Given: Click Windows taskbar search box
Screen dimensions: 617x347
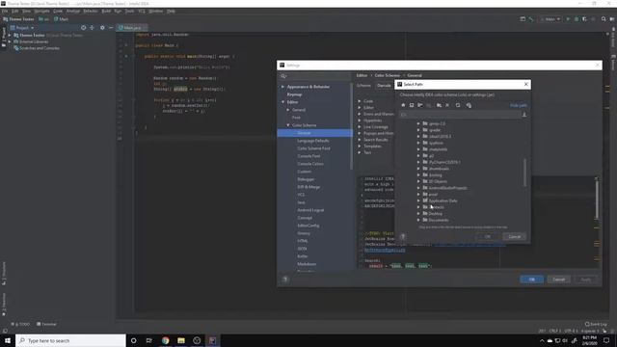Looking at the screenshot, I should 70,340.
